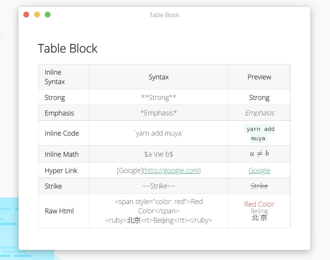Click the Syntax column header cell

(x=159, y=77)
